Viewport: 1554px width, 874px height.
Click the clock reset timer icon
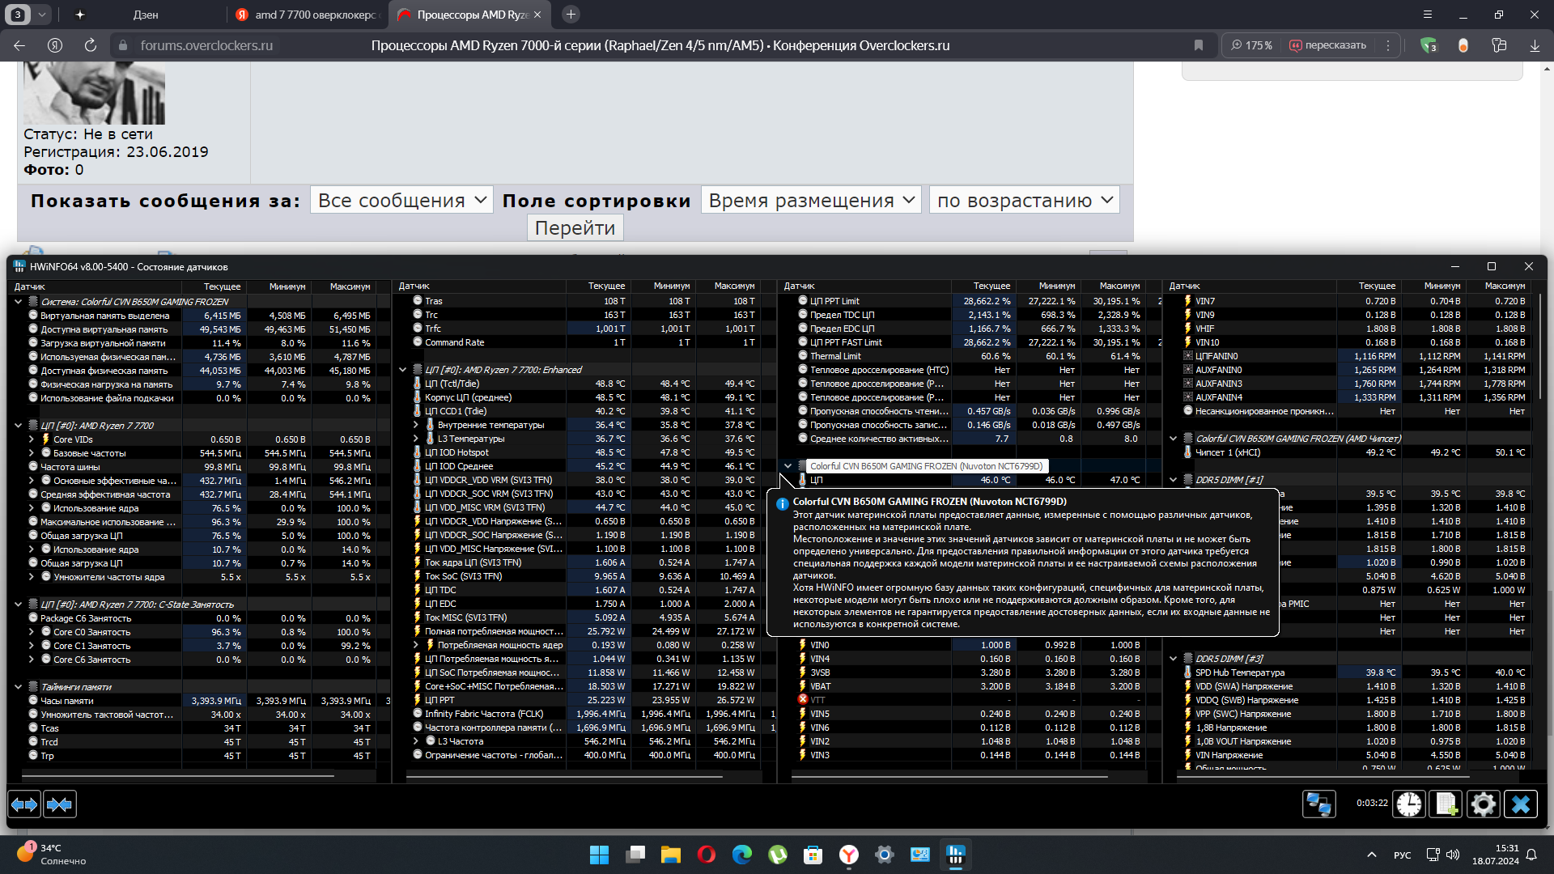coord(1409,804)
